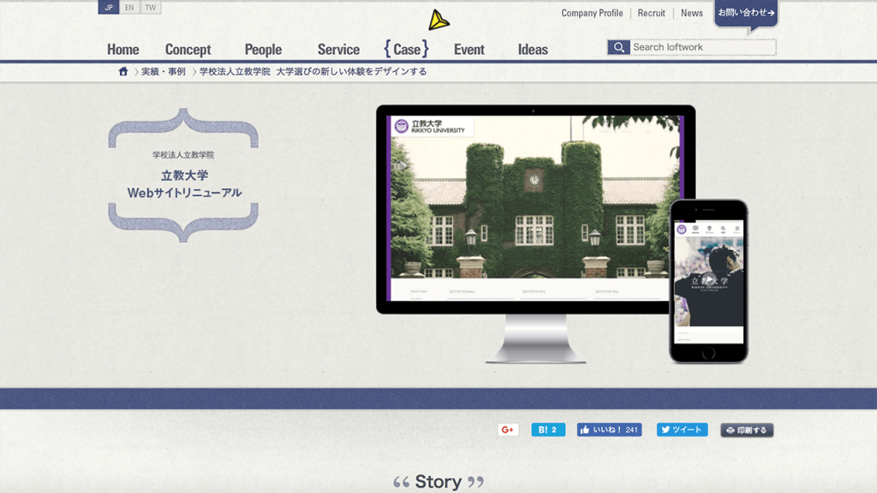Switch language to EN

129,7
